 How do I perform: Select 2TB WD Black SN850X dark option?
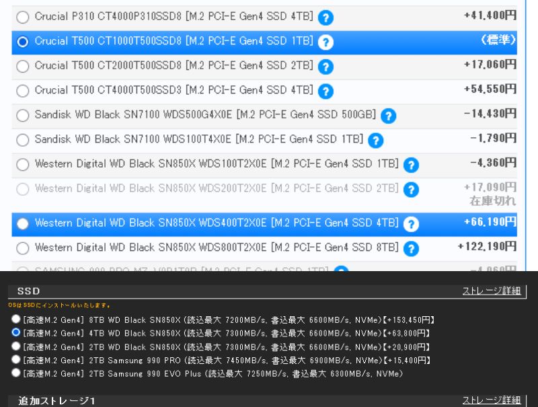coord(16,346)
